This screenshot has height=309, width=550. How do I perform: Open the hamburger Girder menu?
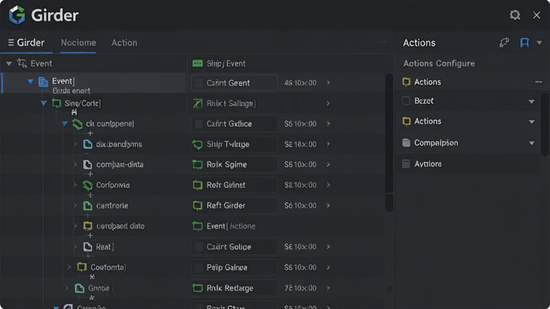pos(11,42)
